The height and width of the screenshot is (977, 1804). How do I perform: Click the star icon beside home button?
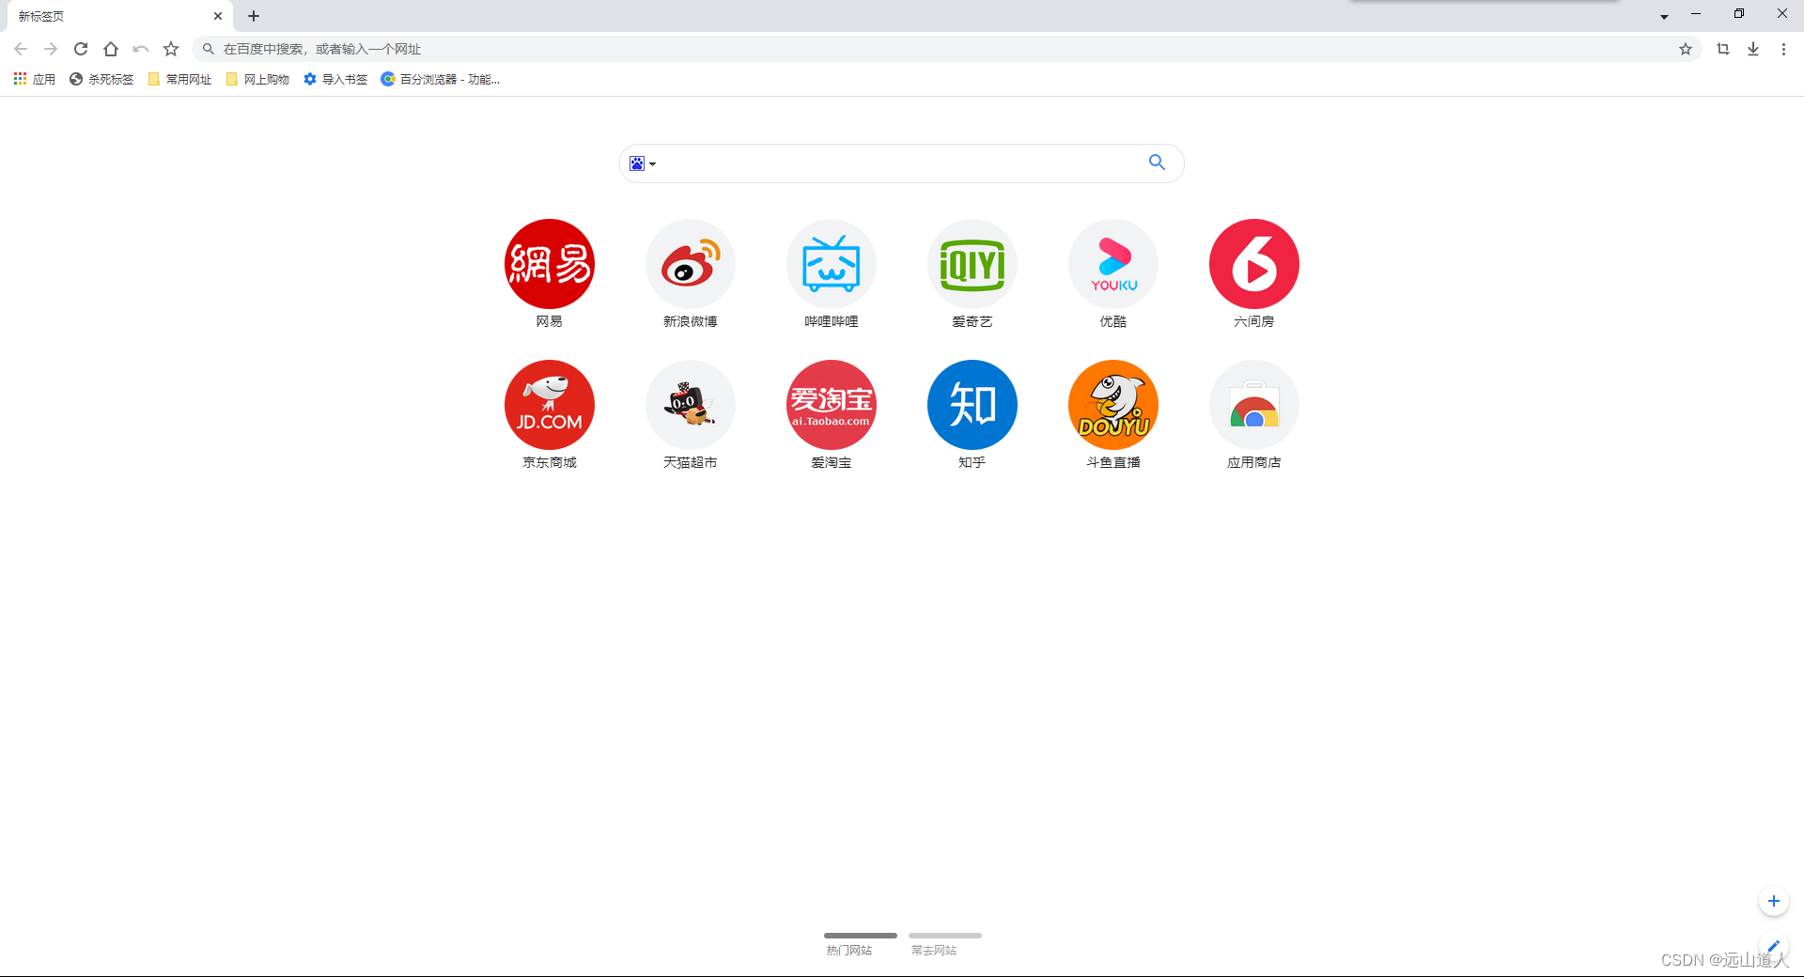[x=171, y=49]
